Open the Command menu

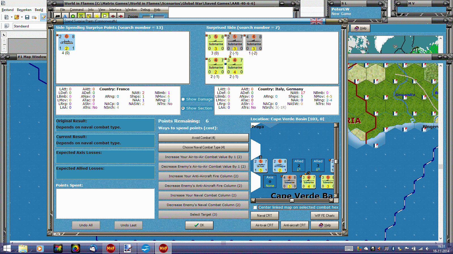(76, 10)
